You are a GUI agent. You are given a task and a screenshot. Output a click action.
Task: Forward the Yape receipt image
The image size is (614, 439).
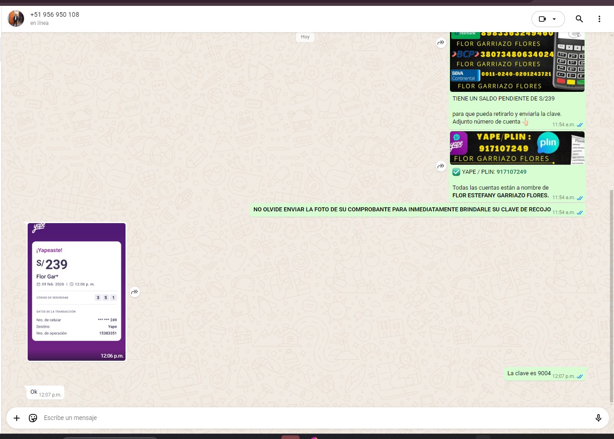pos(135,292)
